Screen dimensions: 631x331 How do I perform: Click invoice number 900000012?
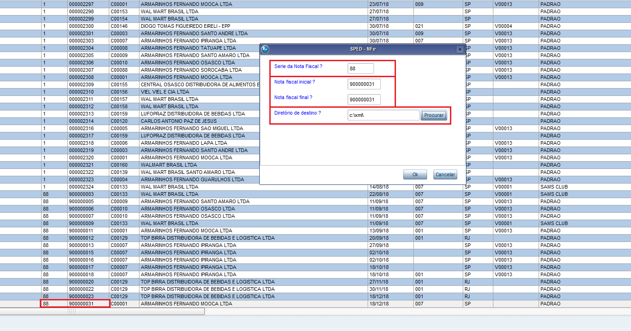[x=81, y=238]
